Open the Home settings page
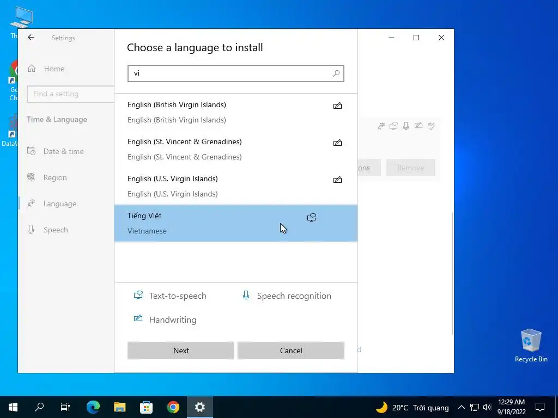Screen dimensions: 558x418 [46, 69]
